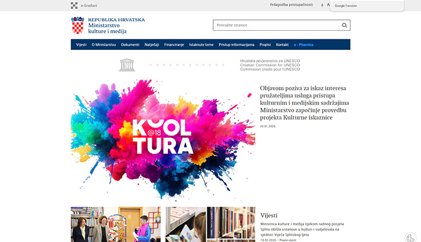The height and width of the screenshot is (242, 421).
Task: Click Prilagodba pristupačnosti accessibility option
Action: pos(291,5)
